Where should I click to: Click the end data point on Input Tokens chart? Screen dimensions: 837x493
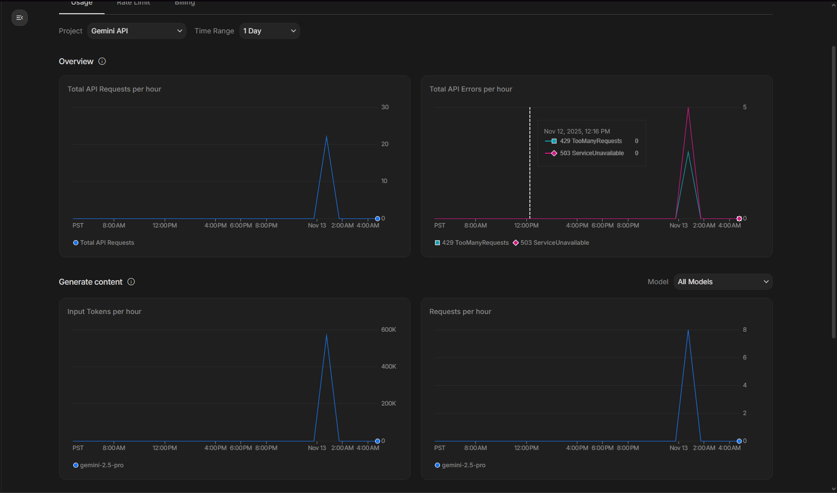(x=377, y=441)
